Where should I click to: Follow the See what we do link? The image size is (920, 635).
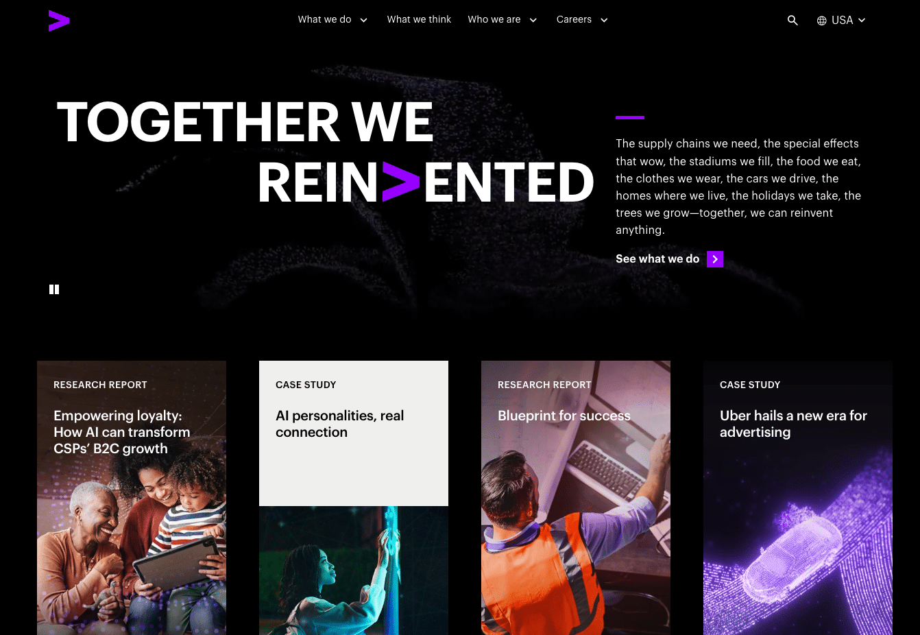point(657,259)
